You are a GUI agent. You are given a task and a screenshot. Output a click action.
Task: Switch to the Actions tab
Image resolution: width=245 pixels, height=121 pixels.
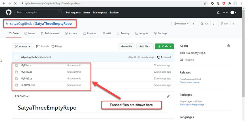[71, 33]
